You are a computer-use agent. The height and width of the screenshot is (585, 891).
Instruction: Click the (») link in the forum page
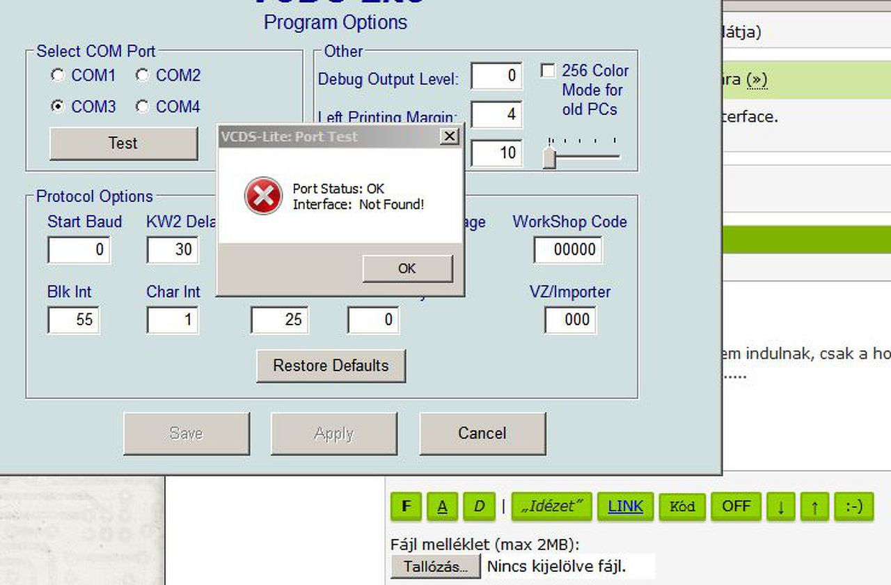[757, 79]
